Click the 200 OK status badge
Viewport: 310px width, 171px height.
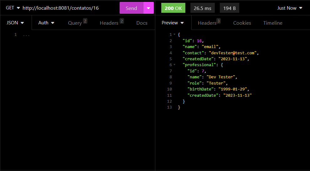click(173, 8)
